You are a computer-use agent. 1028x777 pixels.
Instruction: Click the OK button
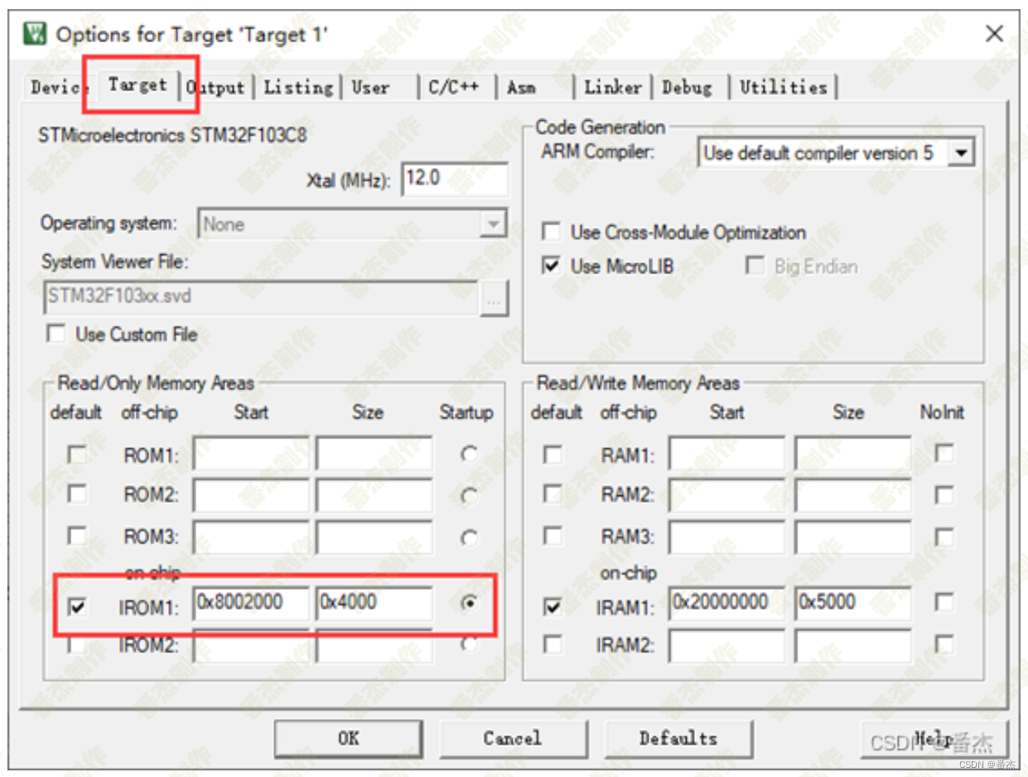348,738
